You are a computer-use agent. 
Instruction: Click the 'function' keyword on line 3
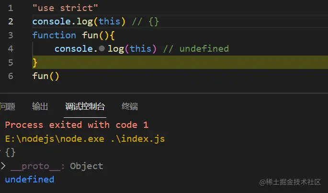[54, 35]
